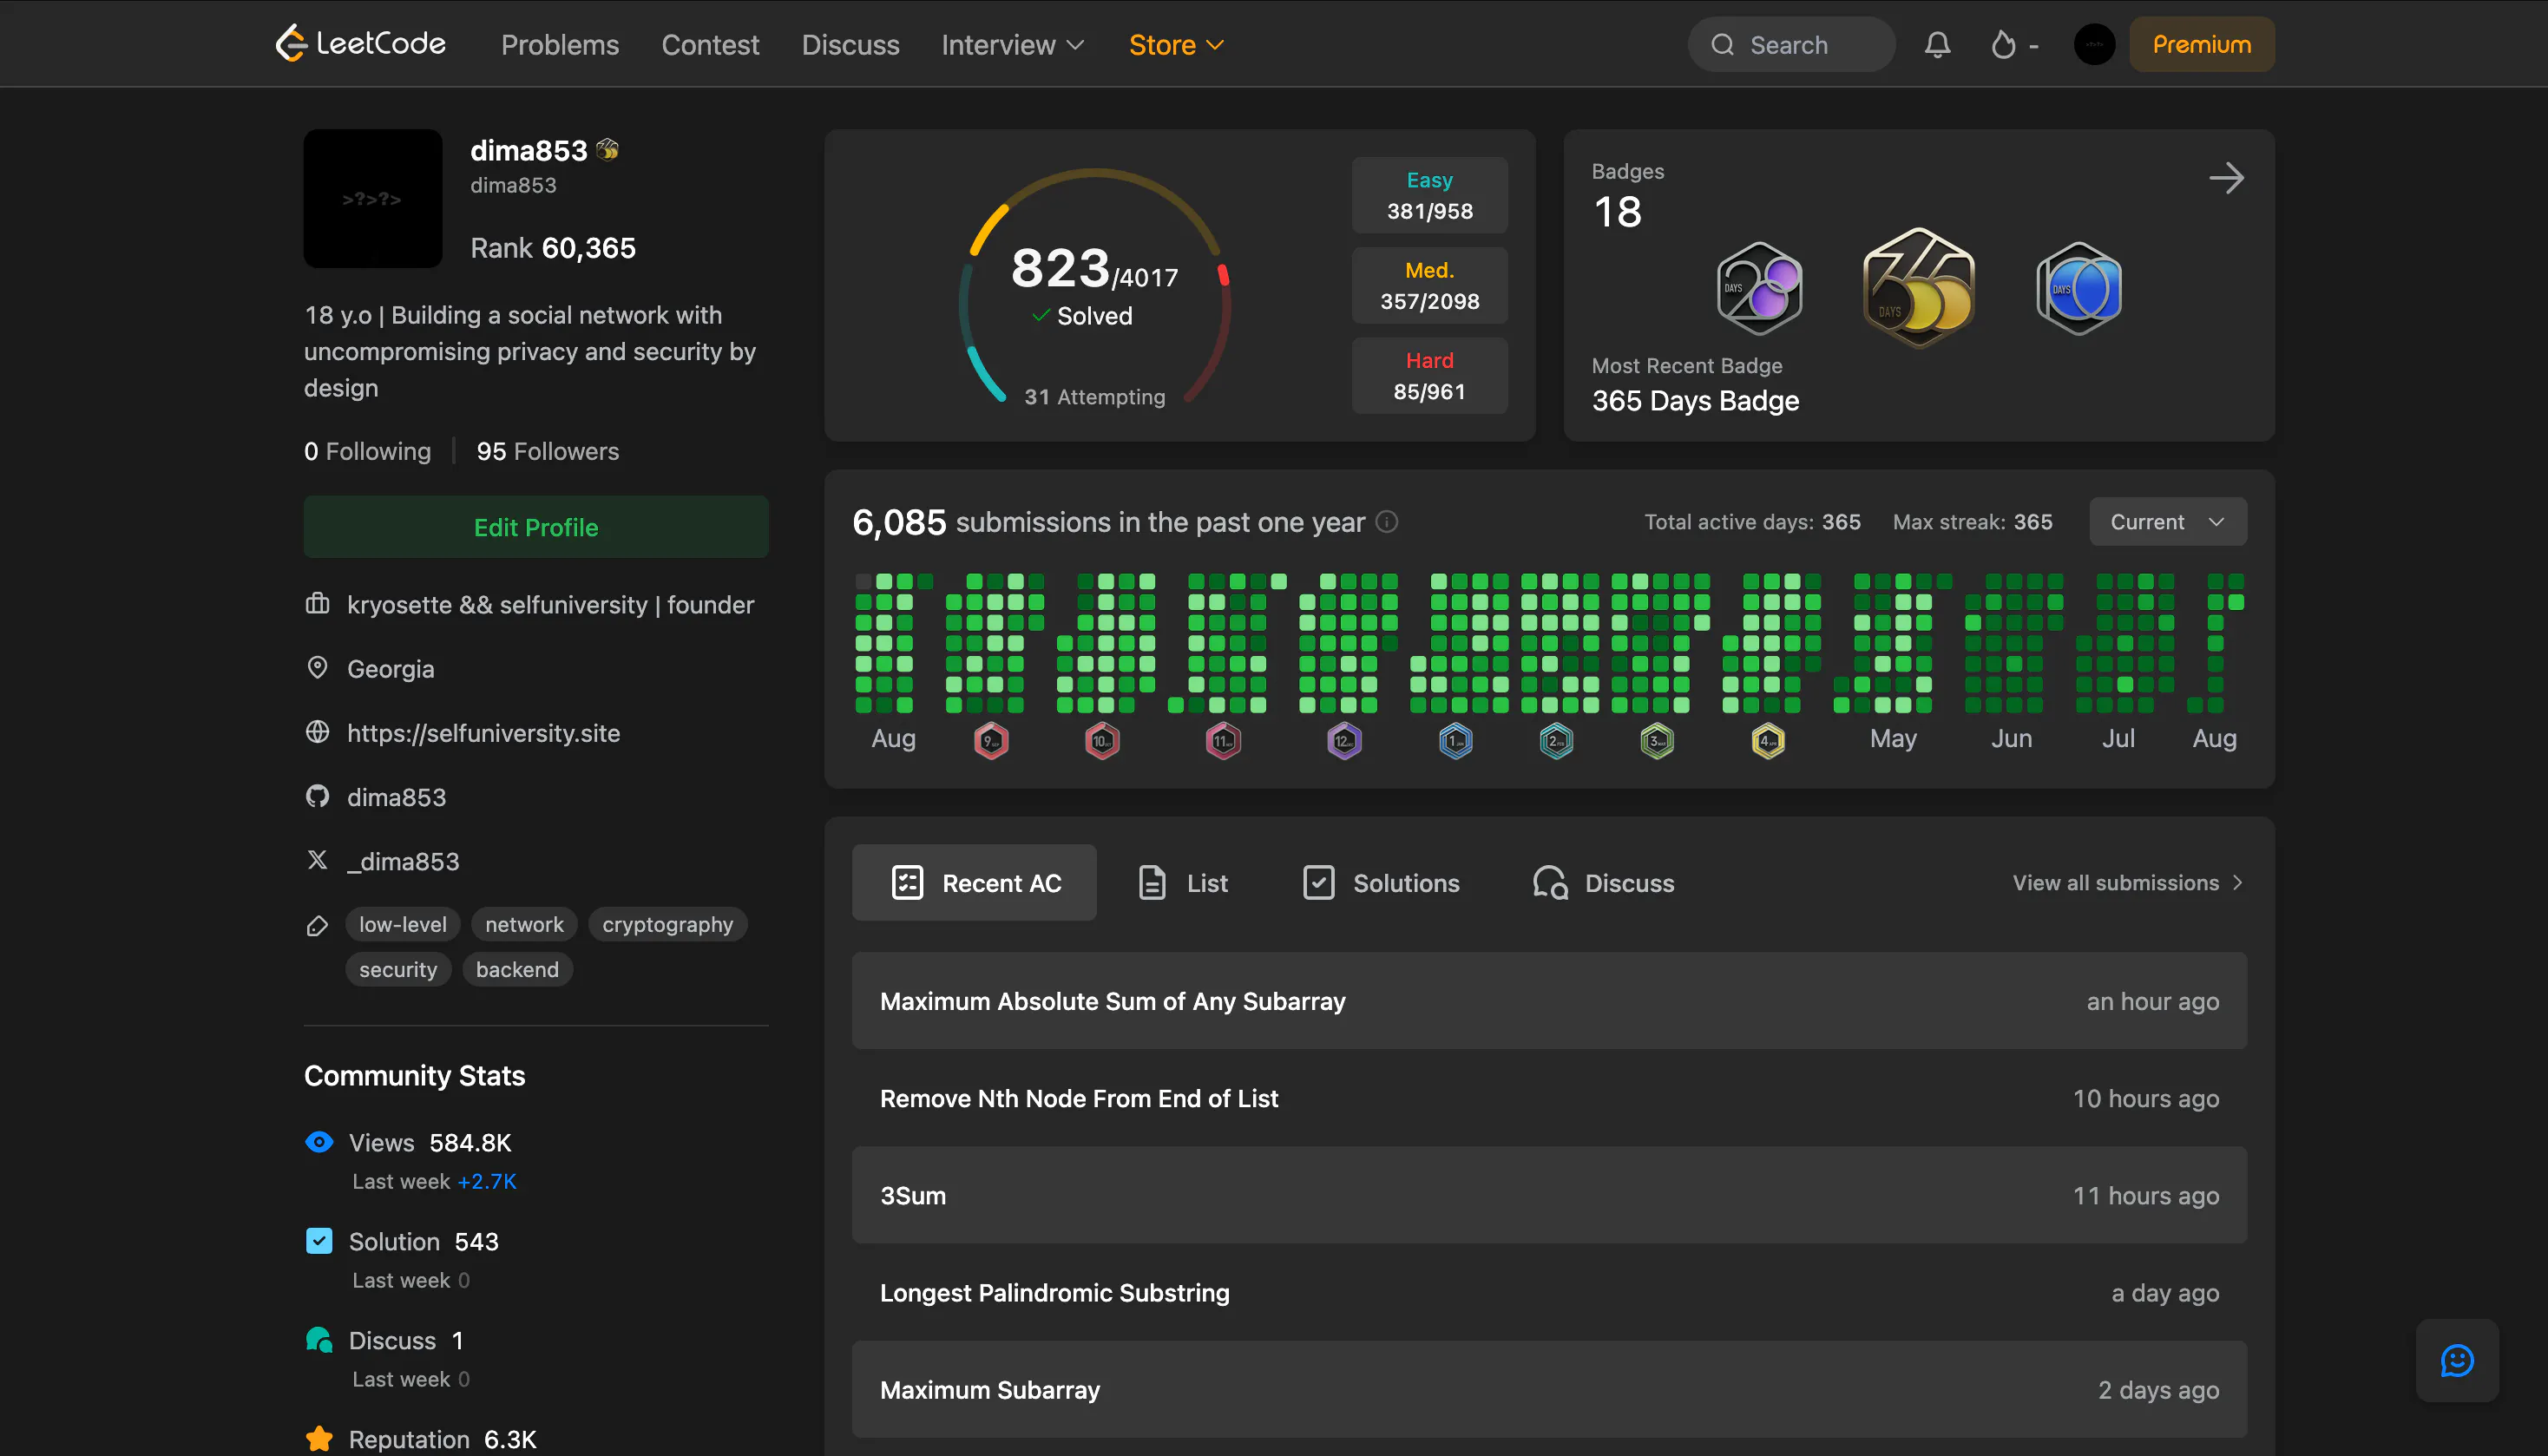The height and width of the screenshot is (1456, 2548).
Task: Click the April monthly badge
Action: 1768,741
